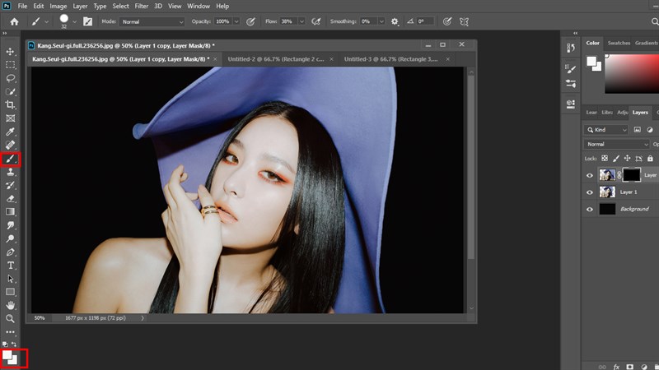Hide the Background layer

point(589,209)
